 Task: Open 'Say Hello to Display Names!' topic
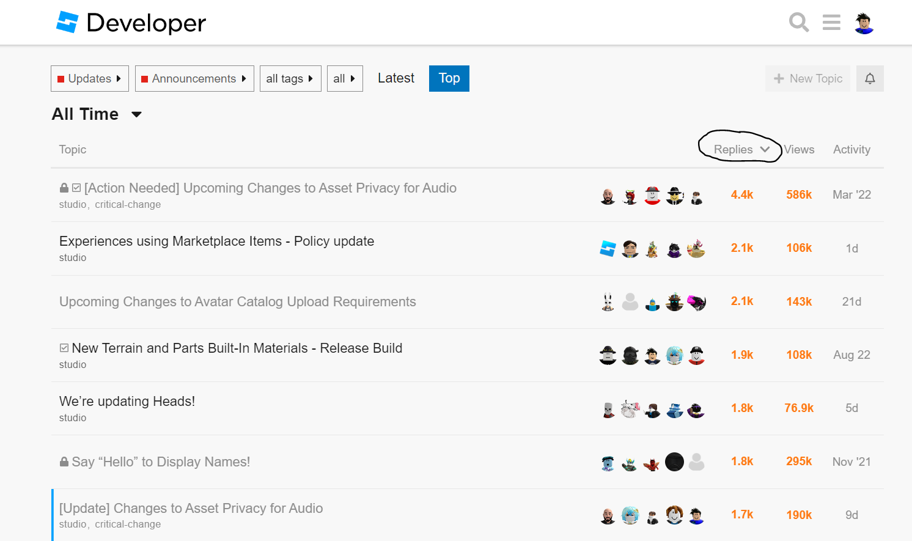(x=161, y=462)
